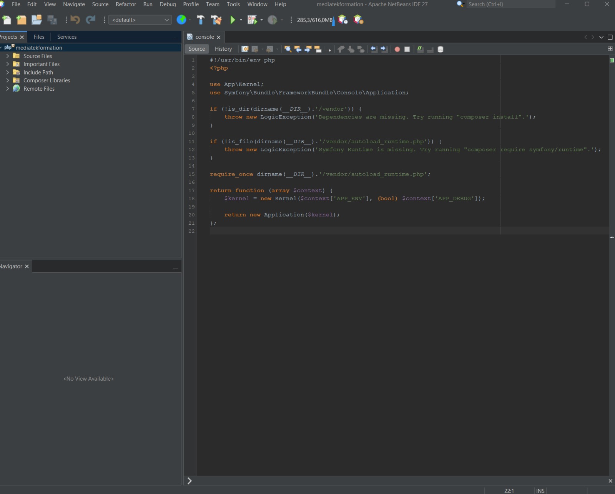
Task: Run the project with green play button
Action: tap(233, 20)
